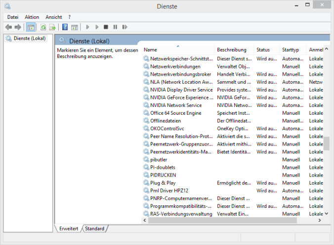Switch to the Erweitert tab
Viewport: 334px width, 245px height.
click(x=69, y=229)
